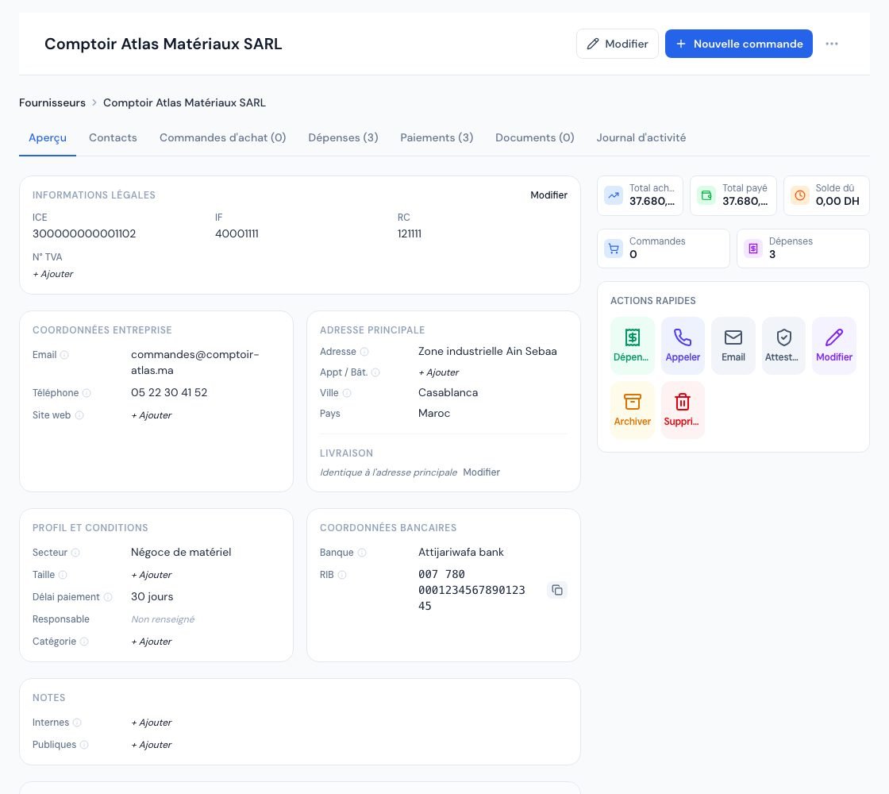The height and width of the screenshot is (794, 889).
Task: Click the Total payé wallet icon
Action: (x=706, y=195)
